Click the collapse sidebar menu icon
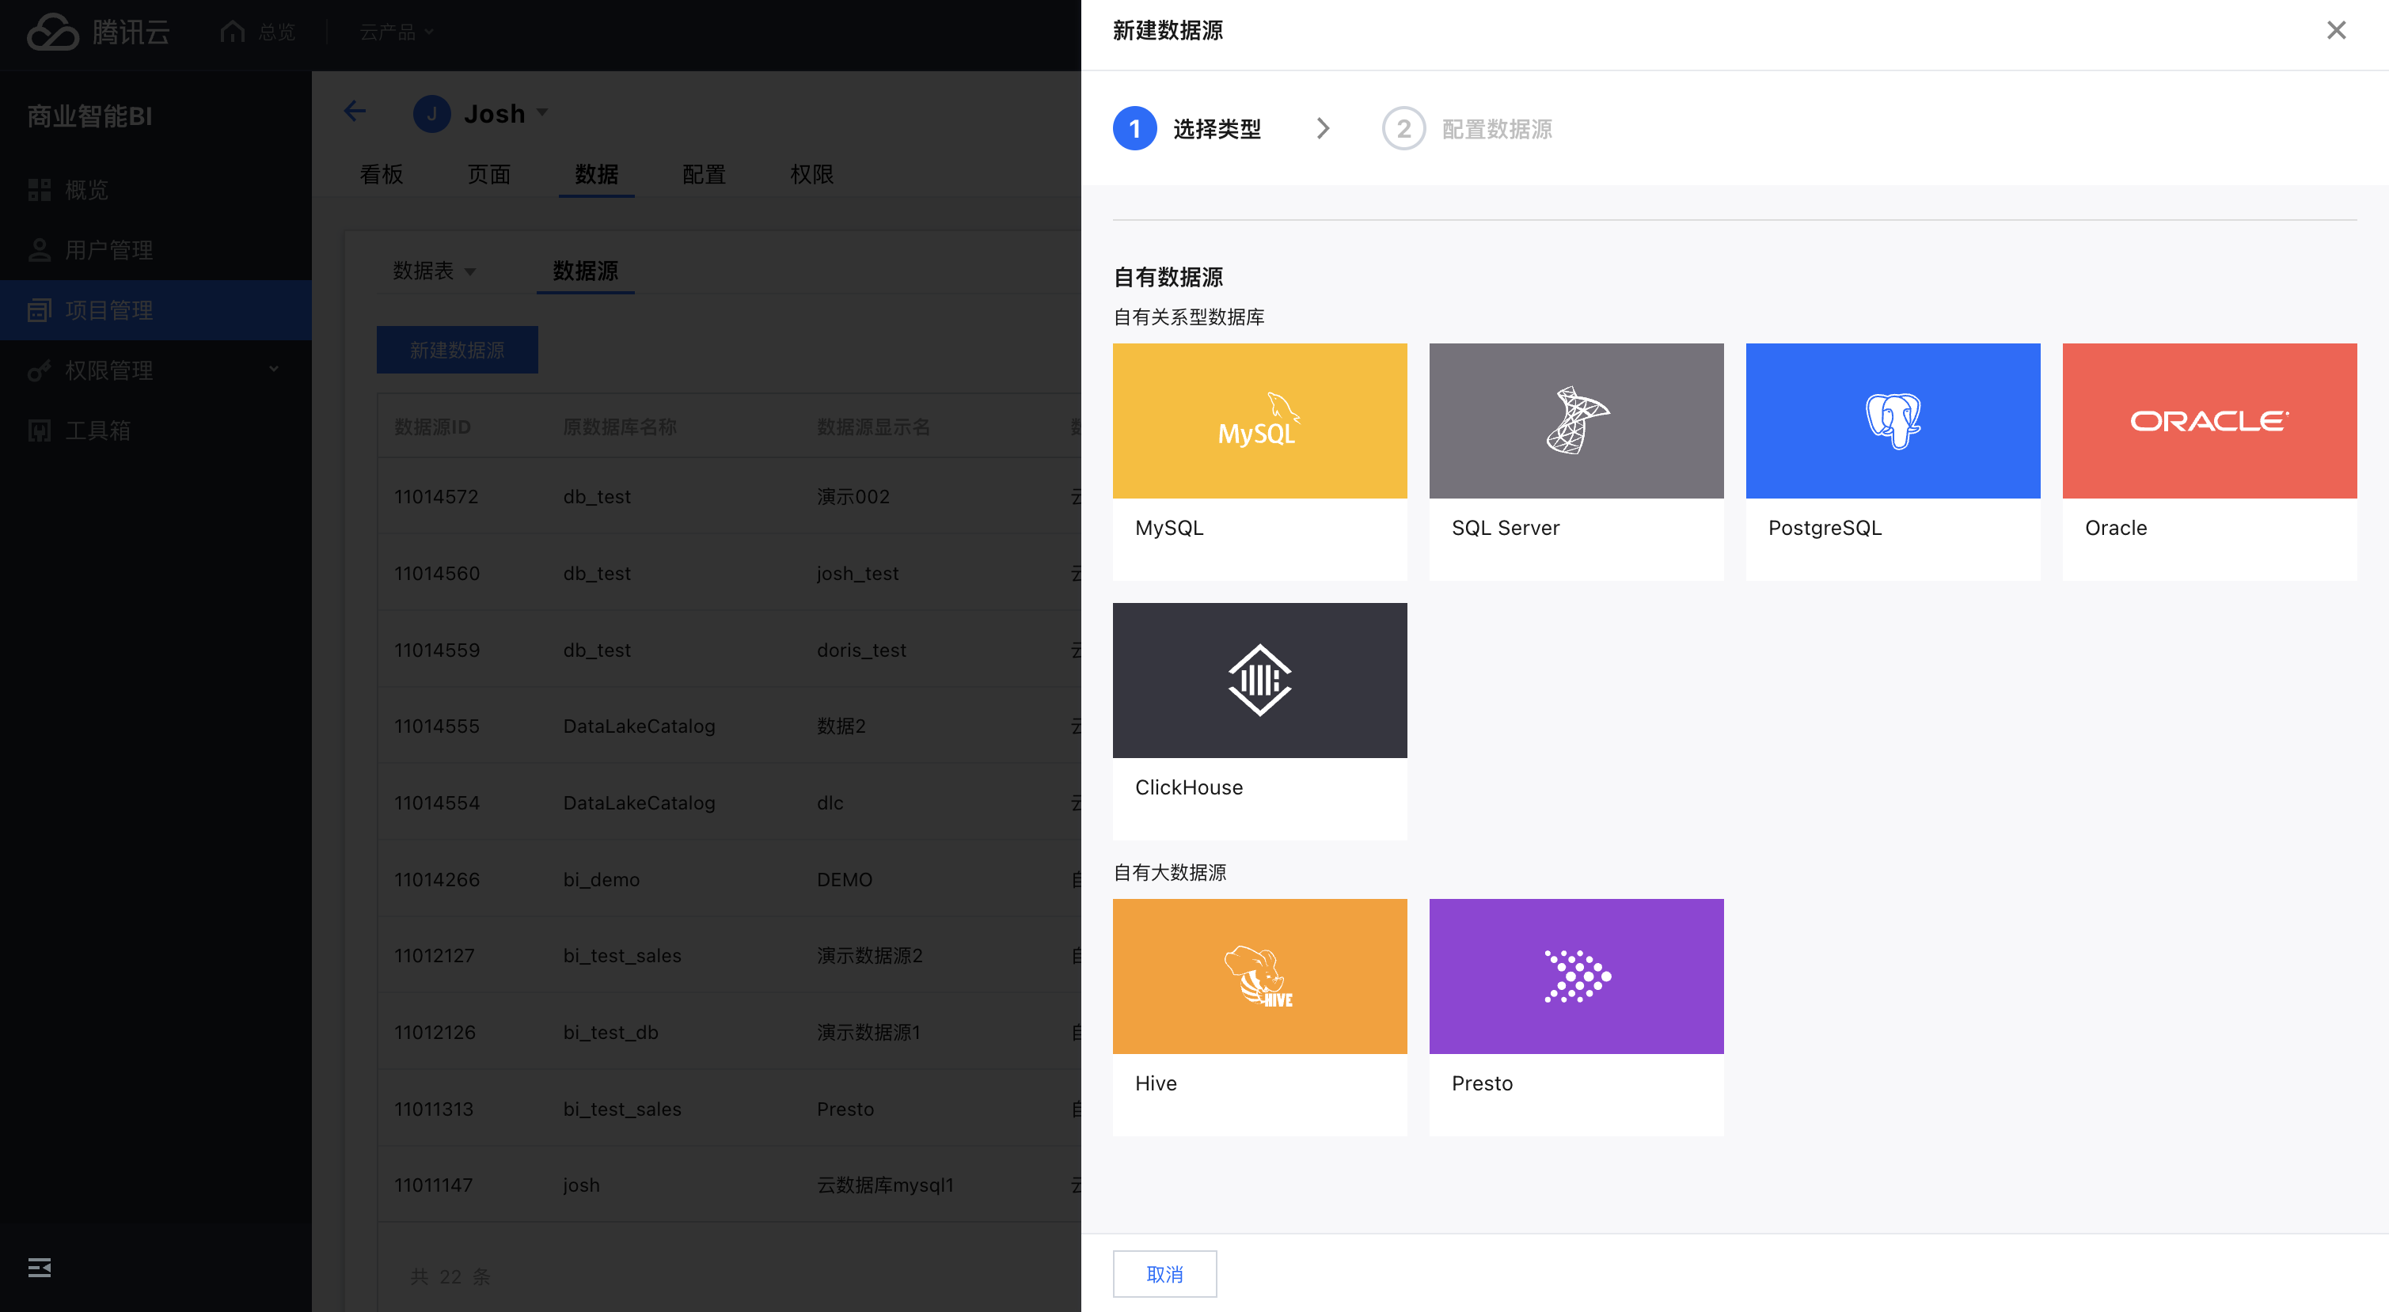2389x1312 pixels. tap(39, 1267)
